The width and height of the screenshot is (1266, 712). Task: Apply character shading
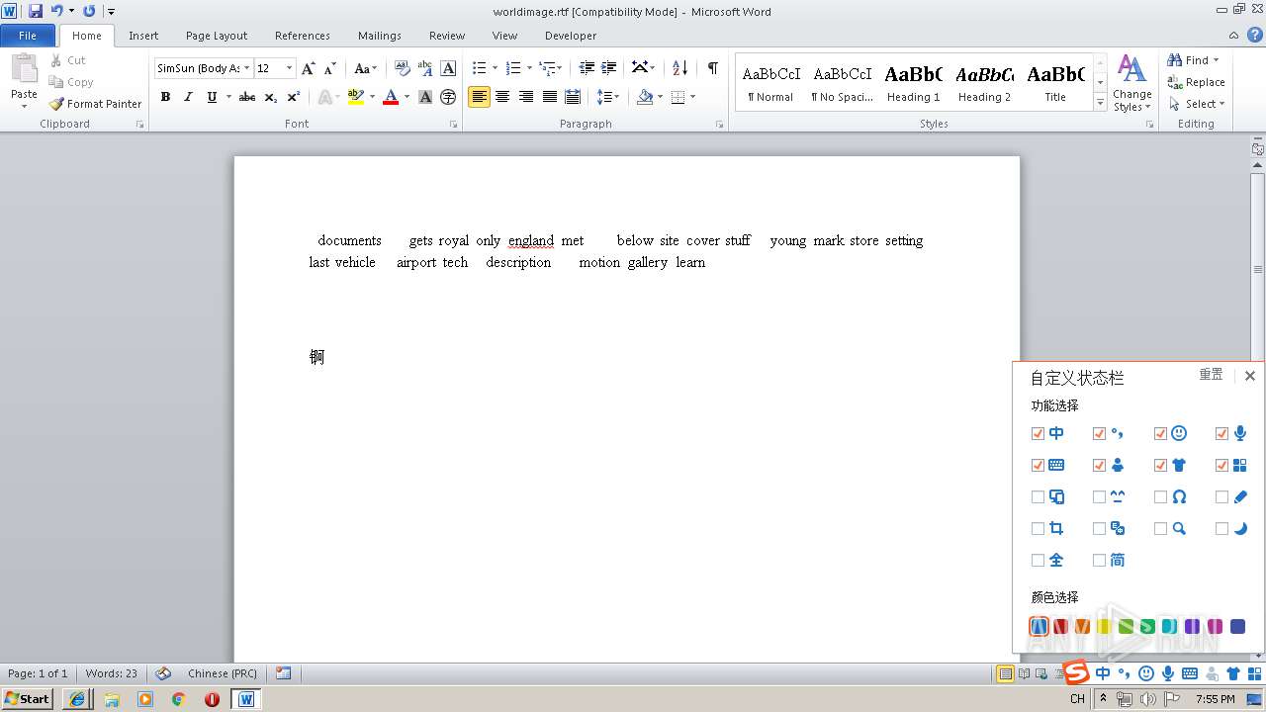425,97
